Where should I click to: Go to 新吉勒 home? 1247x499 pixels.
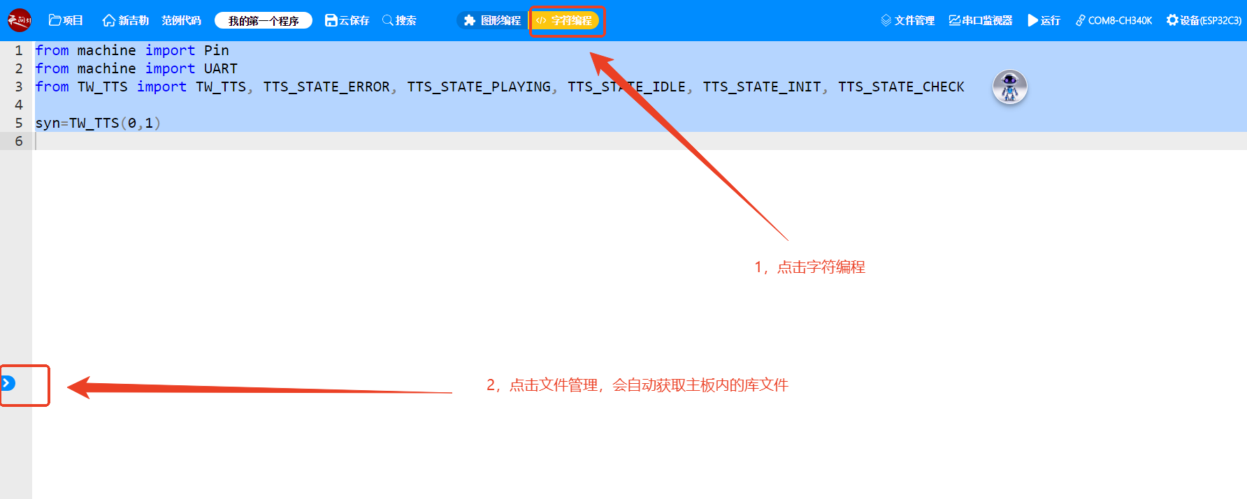pos(125,20)
